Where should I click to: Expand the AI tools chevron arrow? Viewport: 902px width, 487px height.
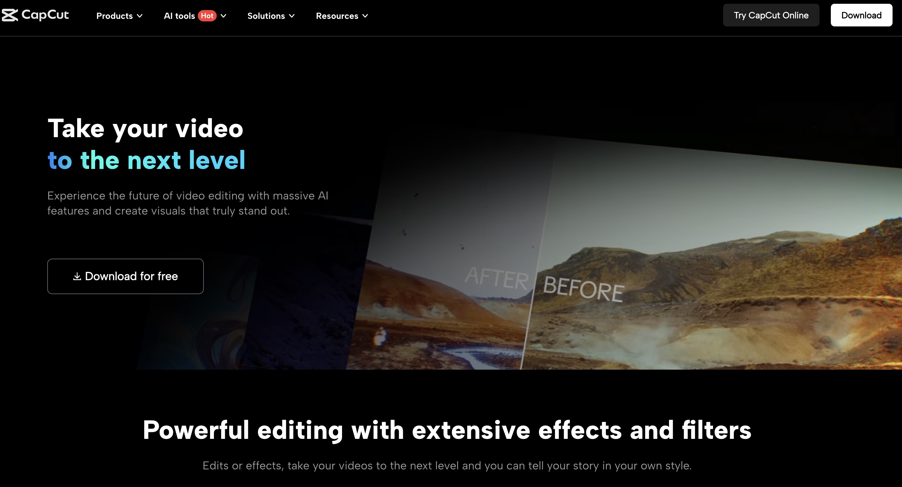(223, 16)
